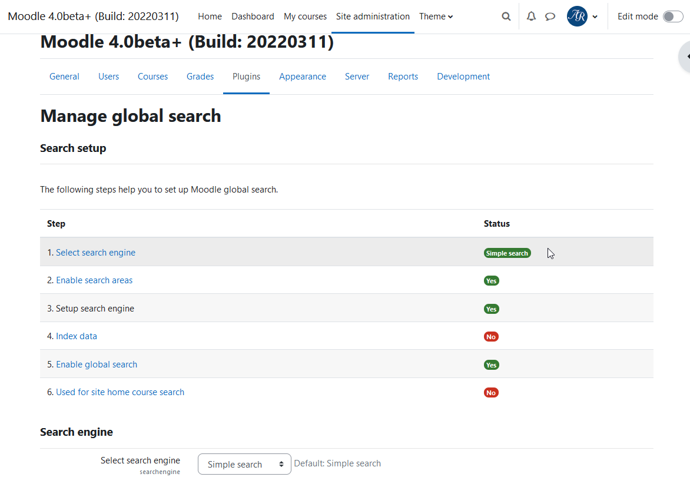Click the user avatar picture

(x=577, y=16)
